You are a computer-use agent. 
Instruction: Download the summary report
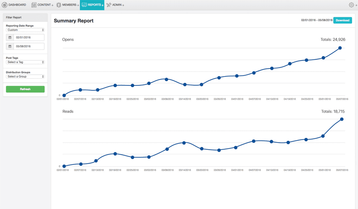(342, 20)
